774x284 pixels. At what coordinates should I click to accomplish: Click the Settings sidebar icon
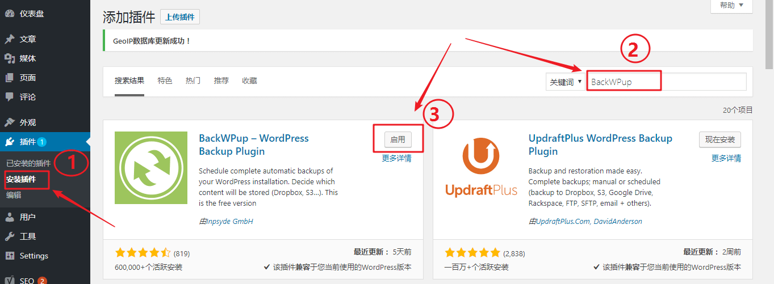coord(9,256)
